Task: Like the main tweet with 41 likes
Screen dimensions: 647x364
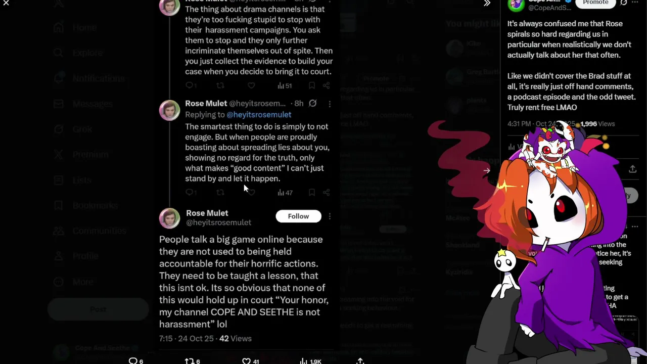Action: tap(251, 361)
